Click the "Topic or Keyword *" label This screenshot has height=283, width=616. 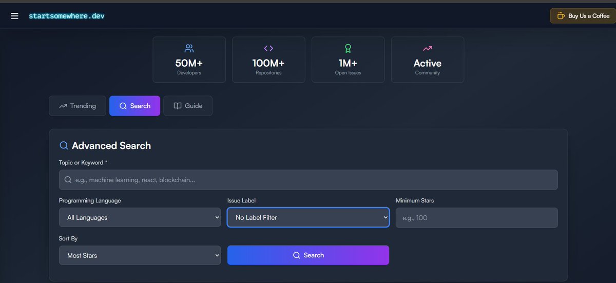click(x=83, y=162)
